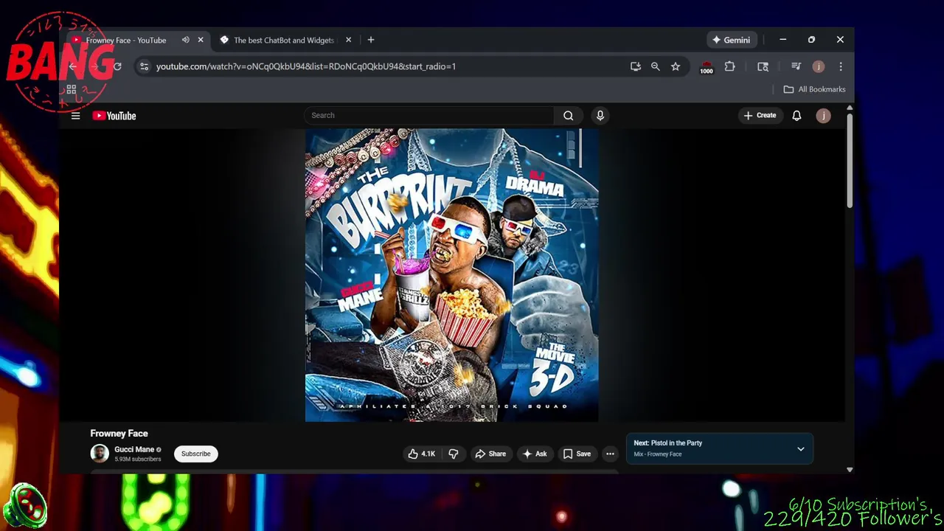The image size is (944, 531).
Task: Start voice search with the microphone icon
Action: tap(600, 115)
